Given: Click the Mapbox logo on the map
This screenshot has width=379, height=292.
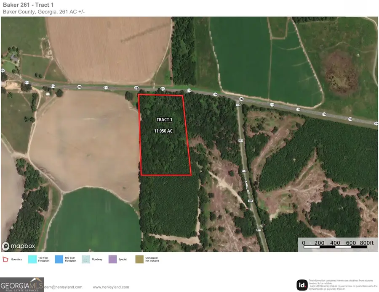Looking at the screenshot, I should pos(19,246).
